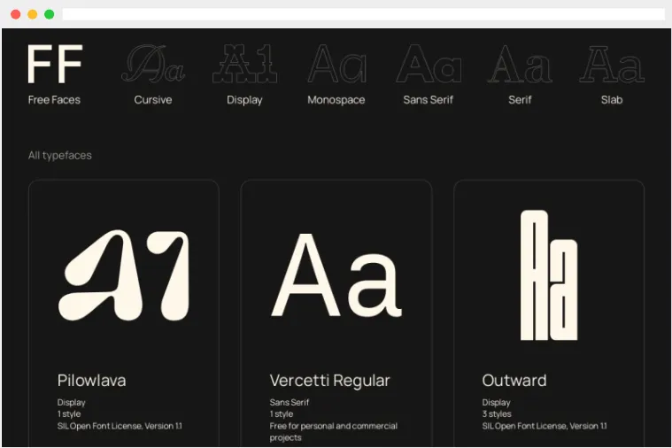
Task: Click '3 styles' under Outward
Action: tap(497, 414)
